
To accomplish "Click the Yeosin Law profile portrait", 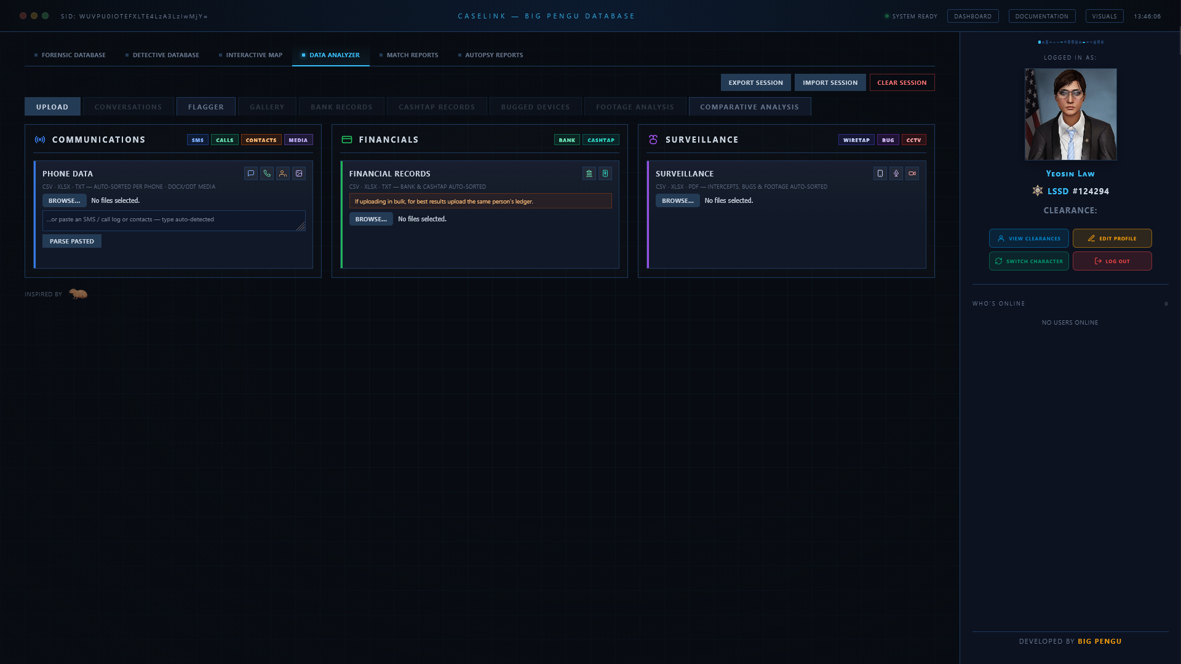I will tap(1071, 114).
